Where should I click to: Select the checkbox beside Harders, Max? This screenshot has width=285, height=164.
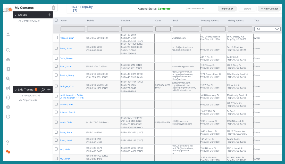point(56,104)
